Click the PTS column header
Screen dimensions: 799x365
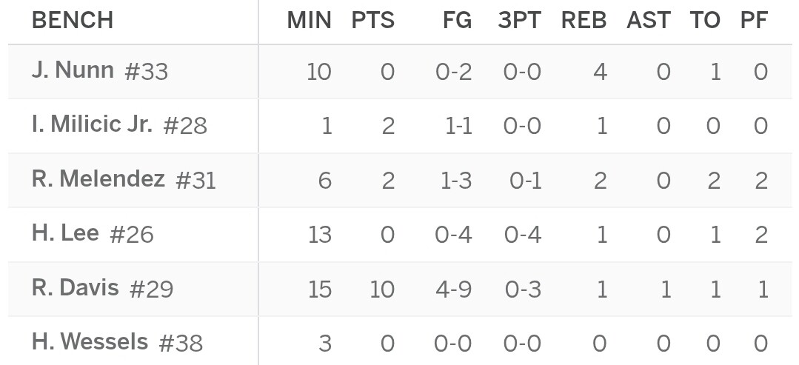[x=373, y=21]
